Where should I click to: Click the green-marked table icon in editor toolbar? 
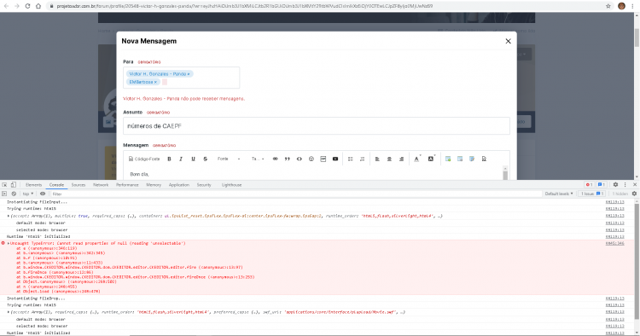(x=448, y=159)
